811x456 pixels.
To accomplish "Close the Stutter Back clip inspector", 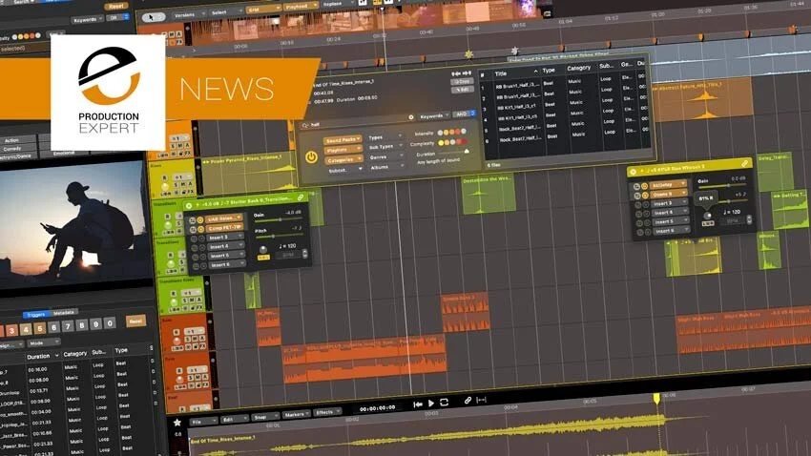I will point(189,206).
